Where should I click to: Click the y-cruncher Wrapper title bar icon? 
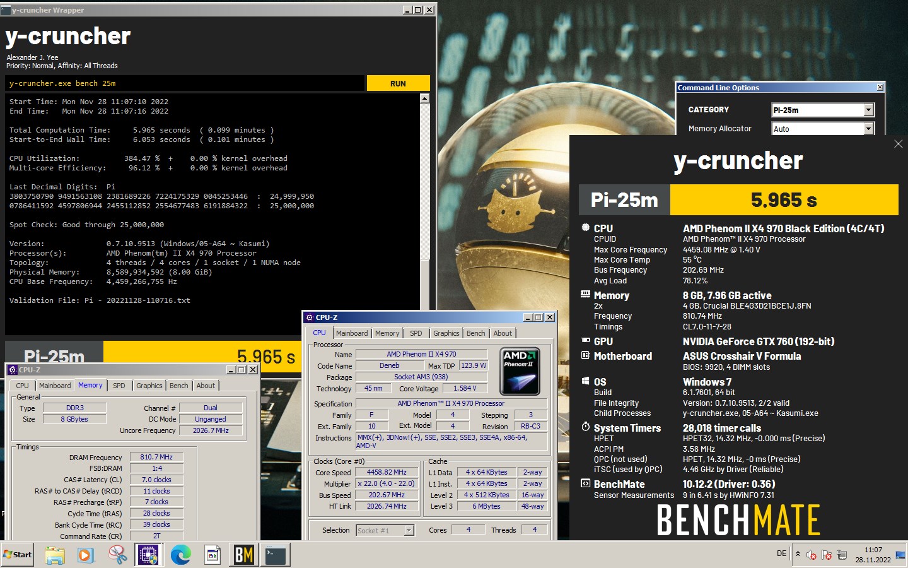point(6,9)
